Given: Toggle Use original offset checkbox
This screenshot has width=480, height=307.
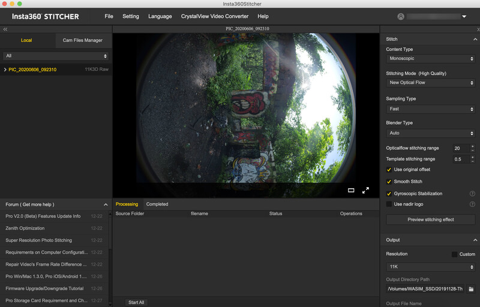Looking at the screenshot, I should [x=389, y=170].
